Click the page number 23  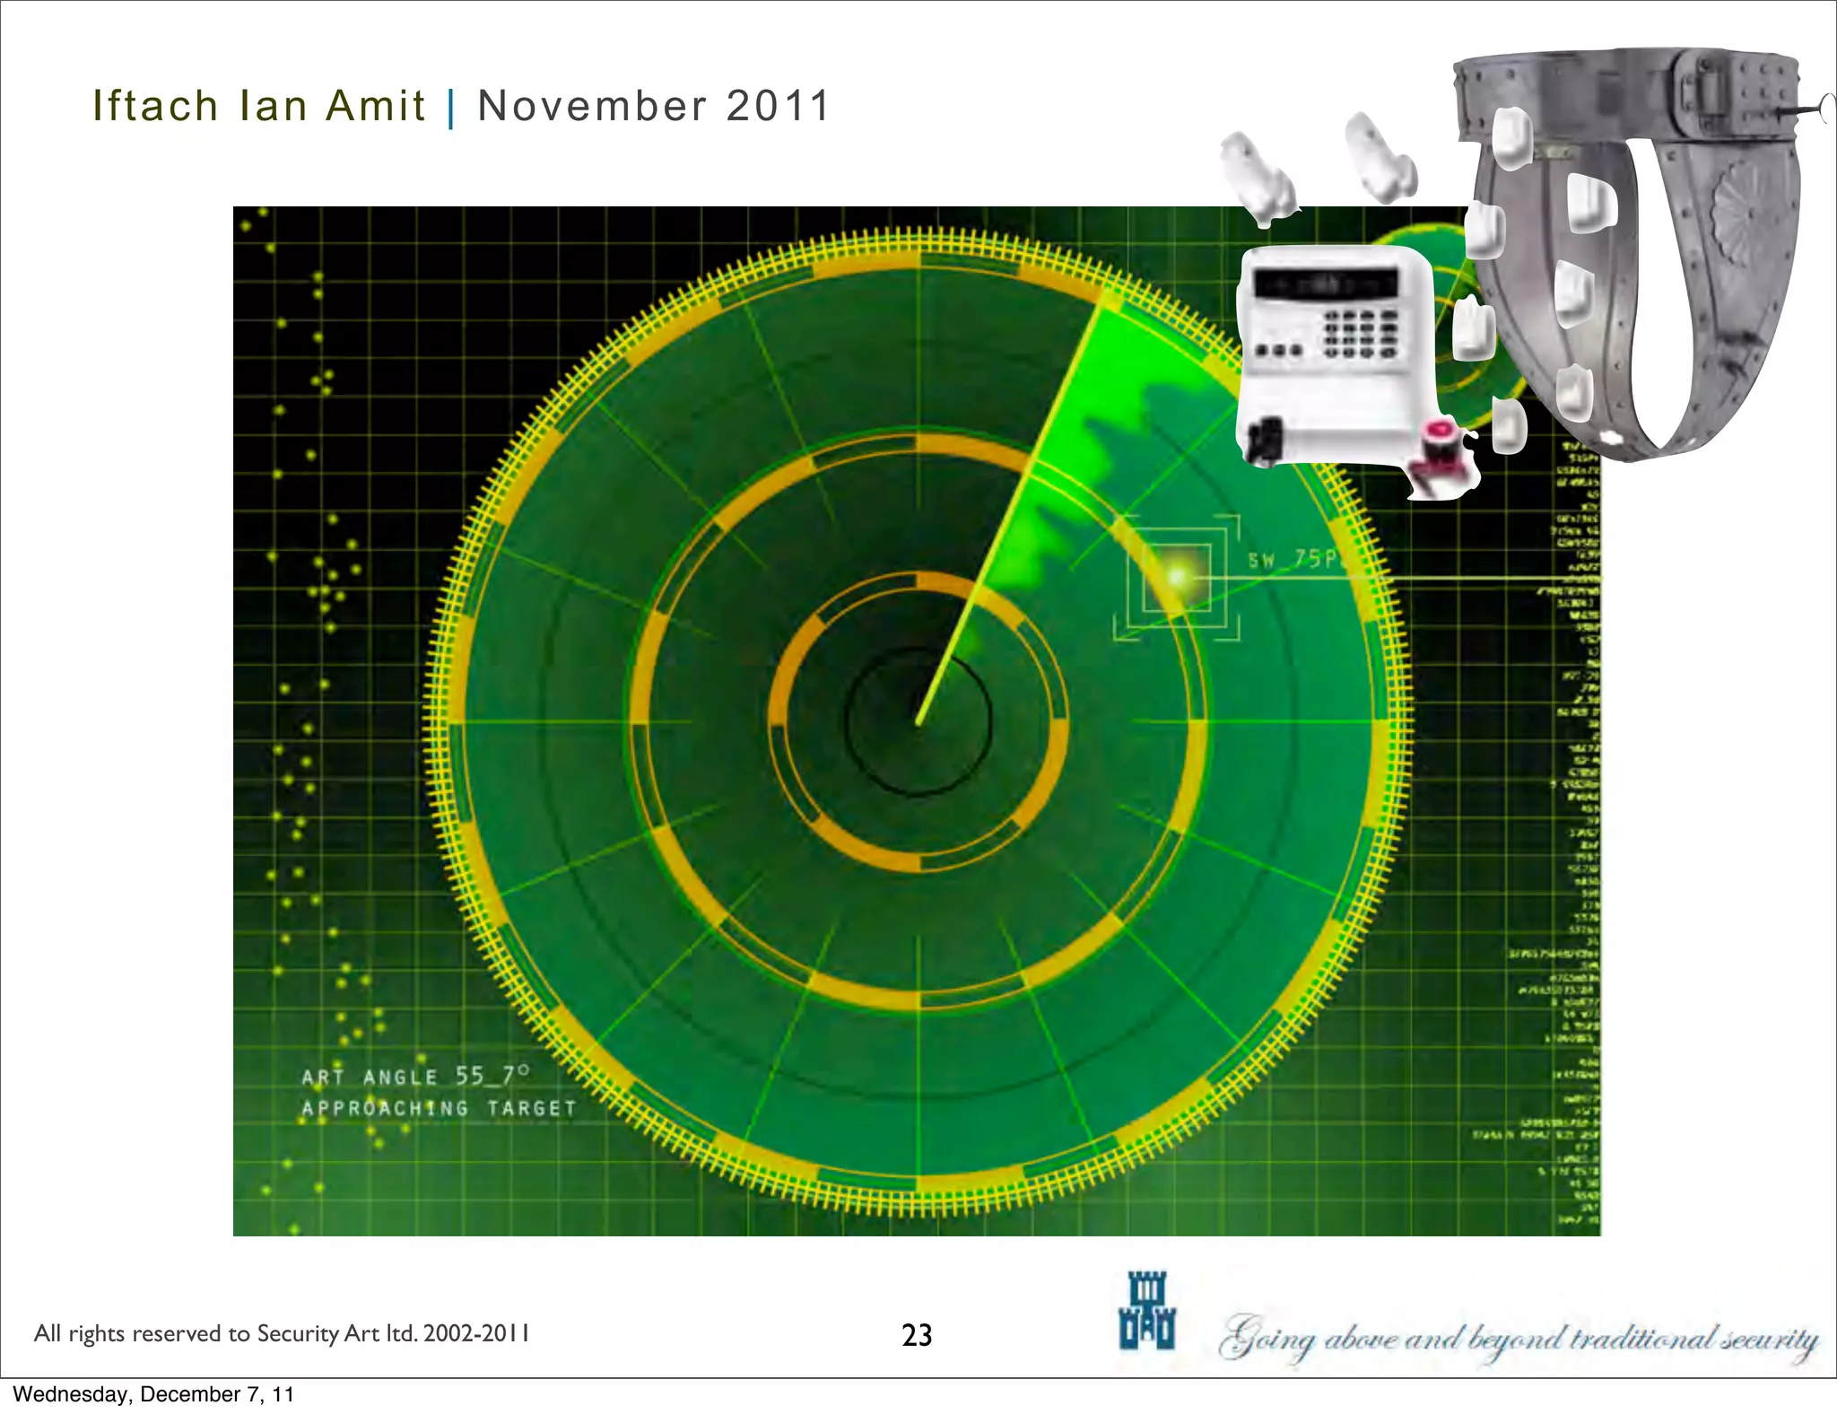917,1335
